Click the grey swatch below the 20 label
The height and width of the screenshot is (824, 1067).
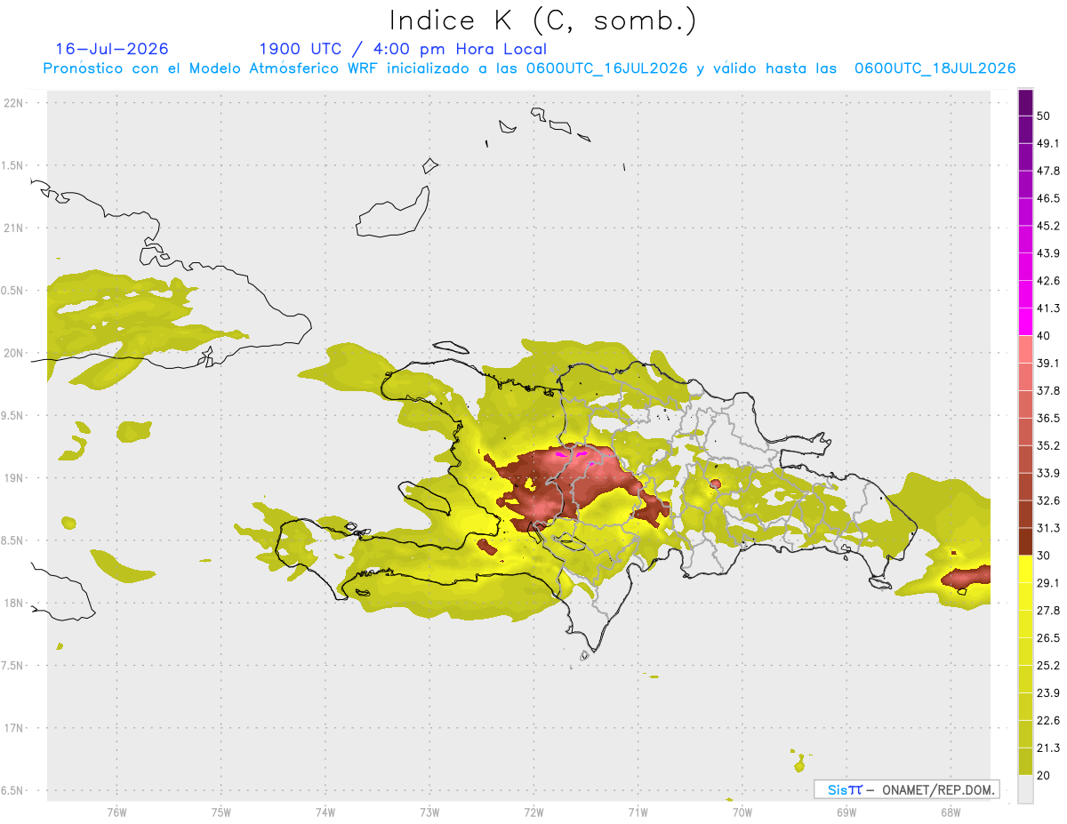pos(1026,789)
